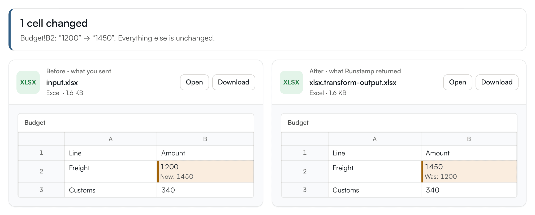Click the XLSX file icon beside input.xlsx
The height and width of the screenshot is (215, 535).
click(x=28, y=82)
